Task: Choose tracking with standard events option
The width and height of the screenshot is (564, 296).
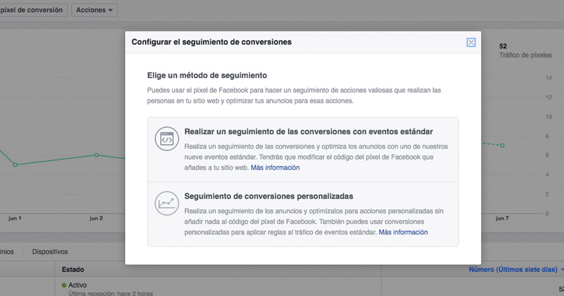Action: pyautogui.click(x=303, y=150)
